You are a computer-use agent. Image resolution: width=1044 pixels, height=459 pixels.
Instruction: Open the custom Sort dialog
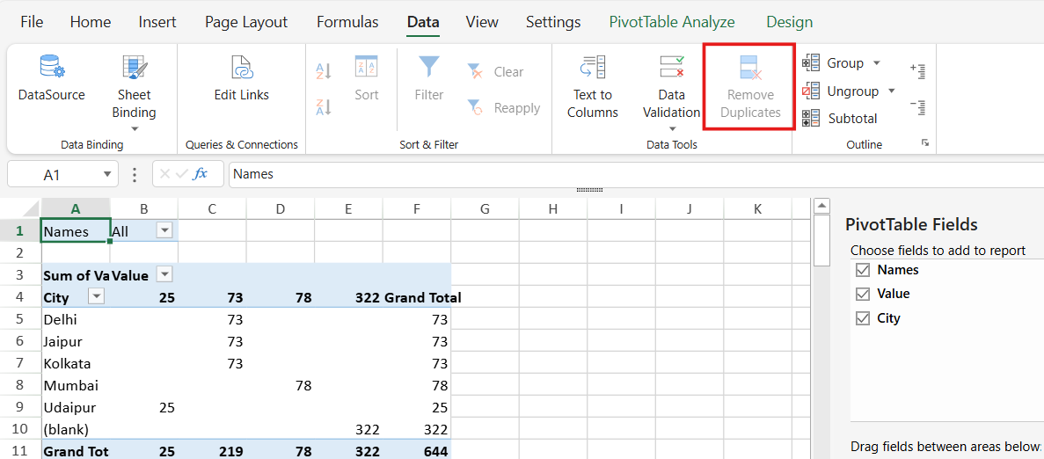click(x=366, y=79)
